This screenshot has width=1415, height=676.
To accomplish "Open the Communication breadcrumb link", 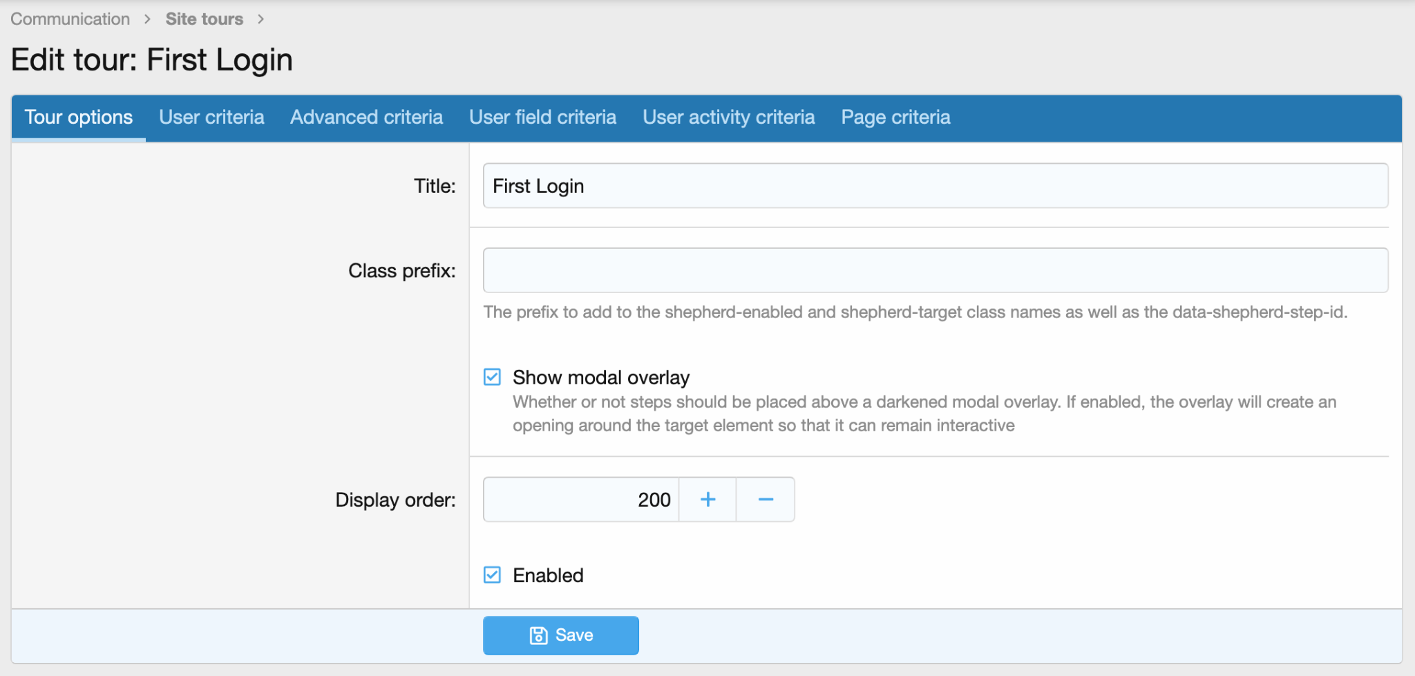I will (70, 19).
